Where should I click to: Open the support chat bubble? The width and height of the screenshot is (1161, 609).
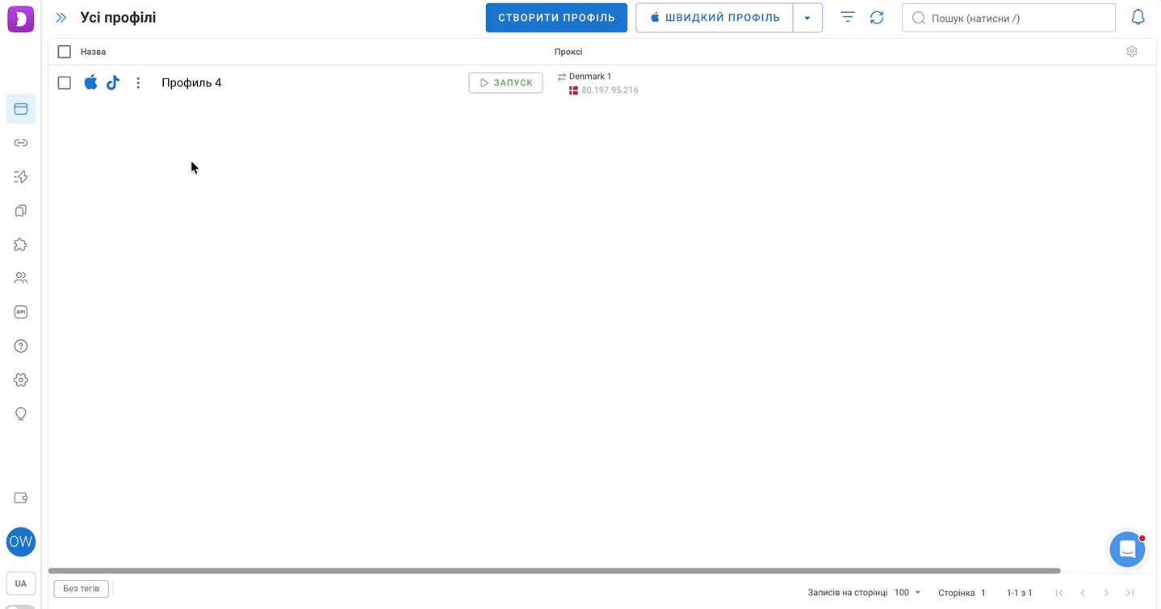pyautogui.click(x=1128, y=550)
